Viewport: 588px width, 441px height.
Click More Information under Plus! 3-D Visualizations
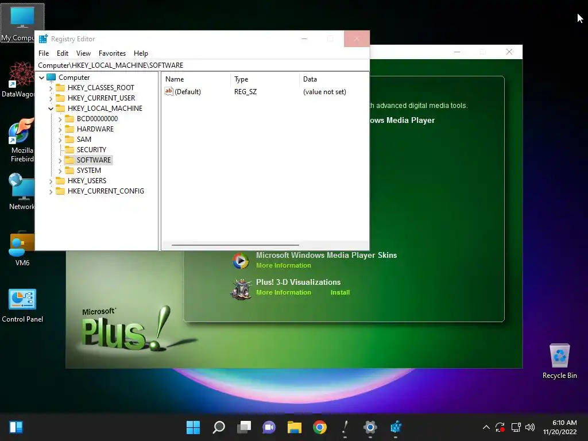pyautogui.click(x=284, y=292)
